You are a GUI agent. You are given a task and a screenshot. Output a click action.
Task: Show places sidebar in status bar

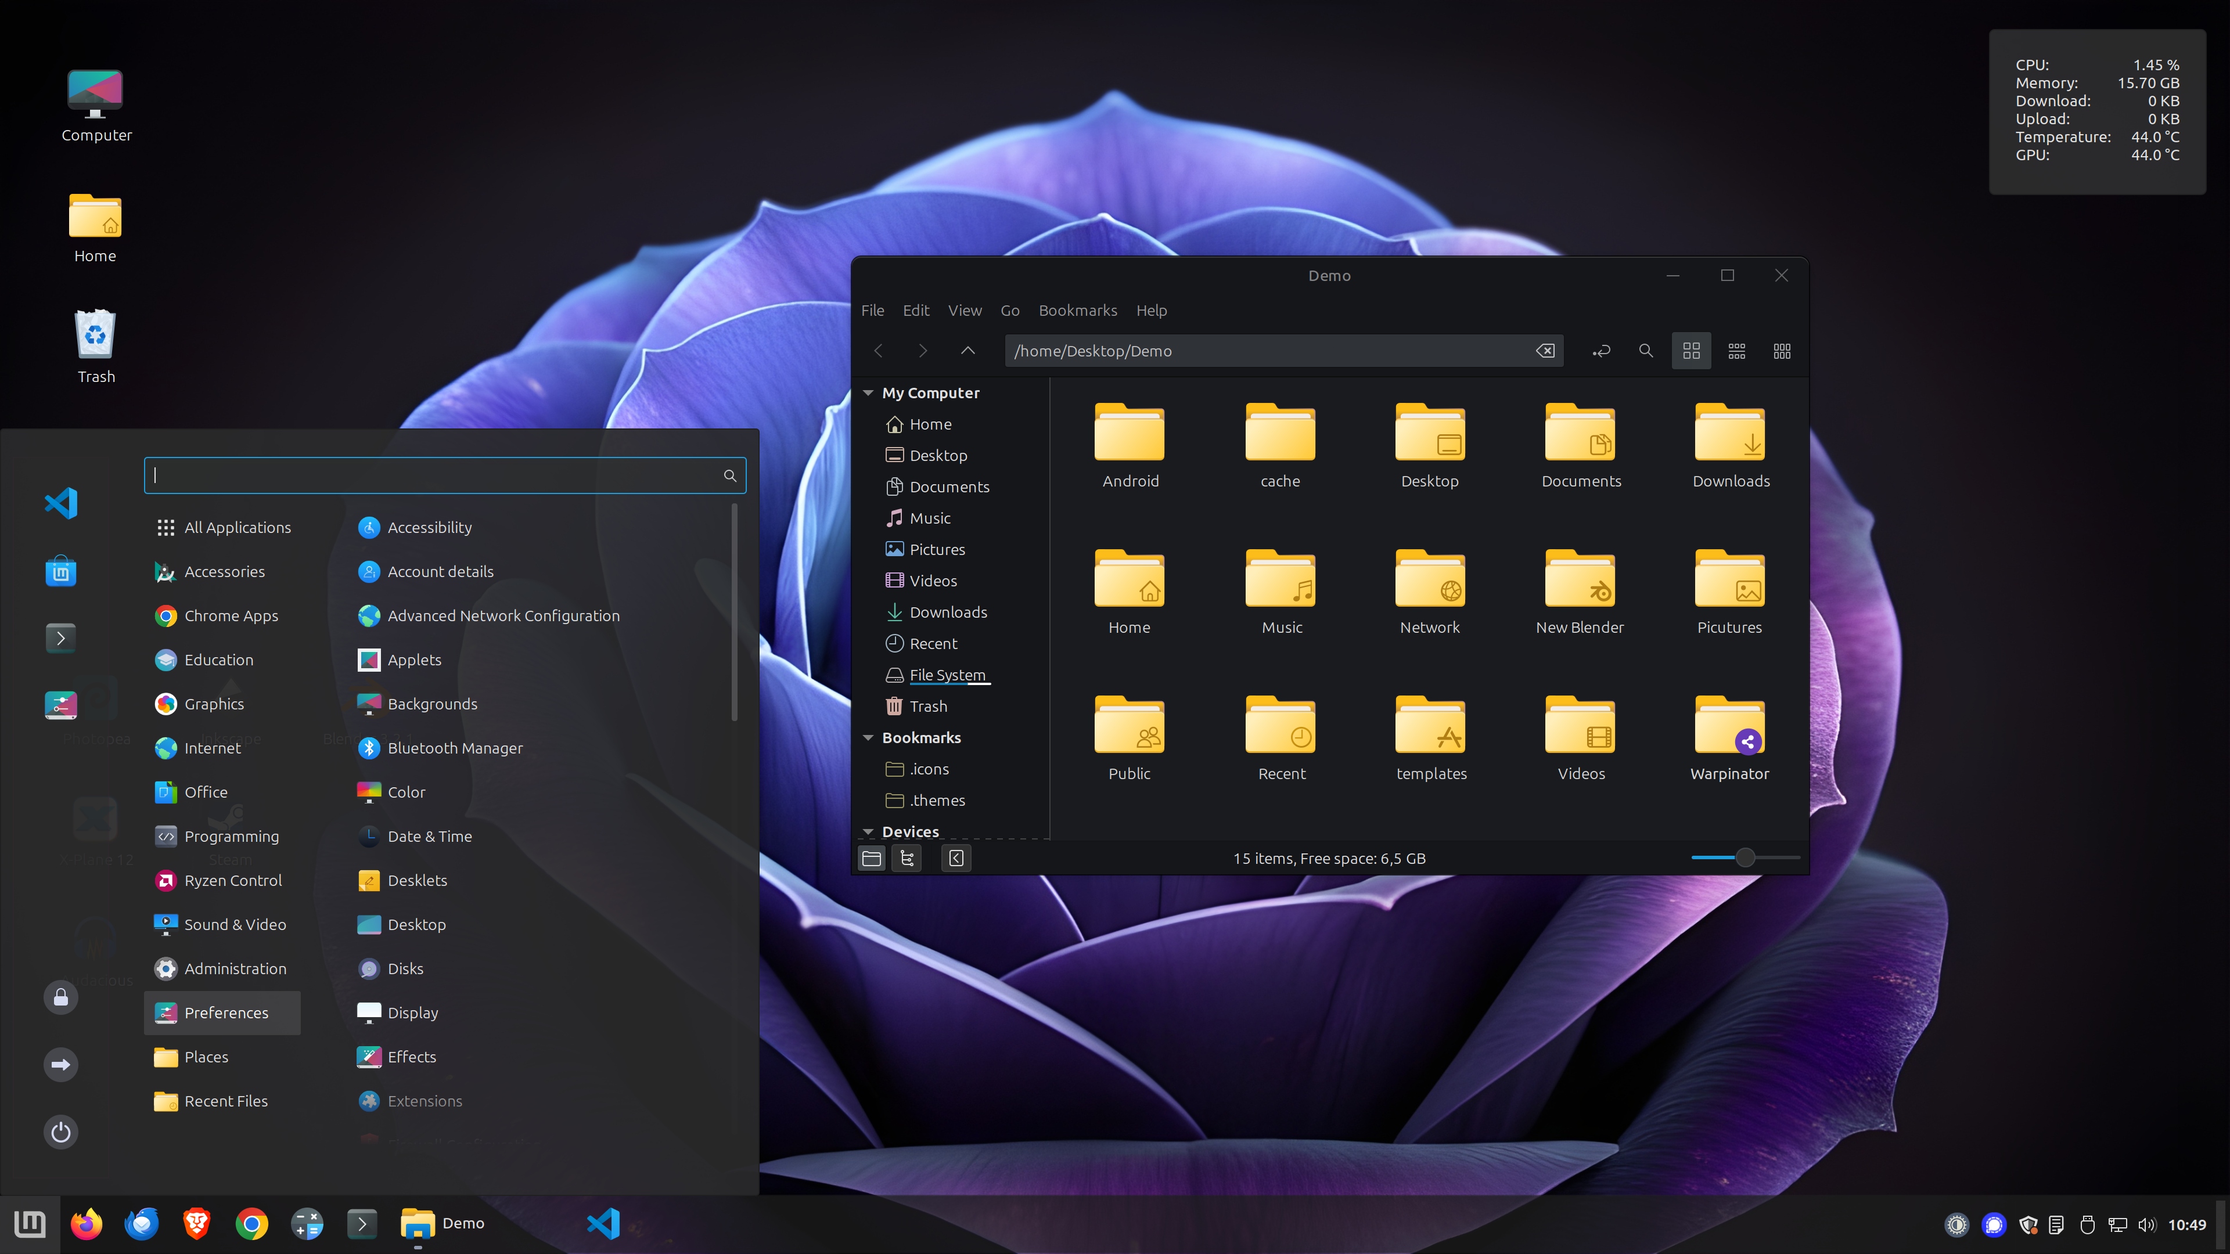(872, 857)
